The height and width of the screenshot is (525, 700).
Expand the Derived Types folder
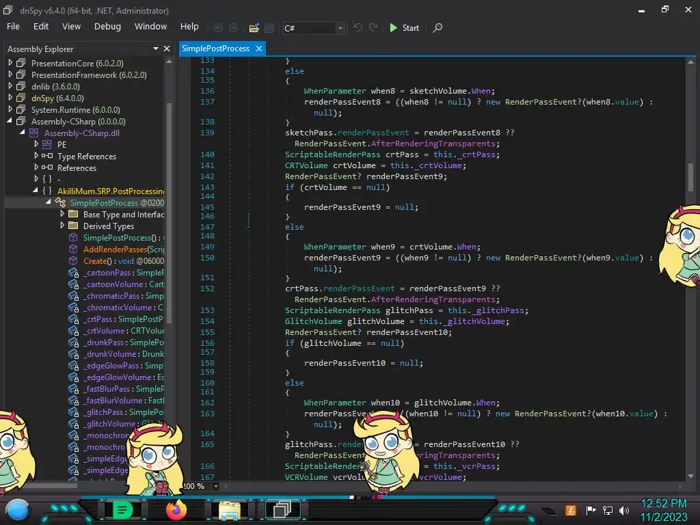(x=62, y=226)
